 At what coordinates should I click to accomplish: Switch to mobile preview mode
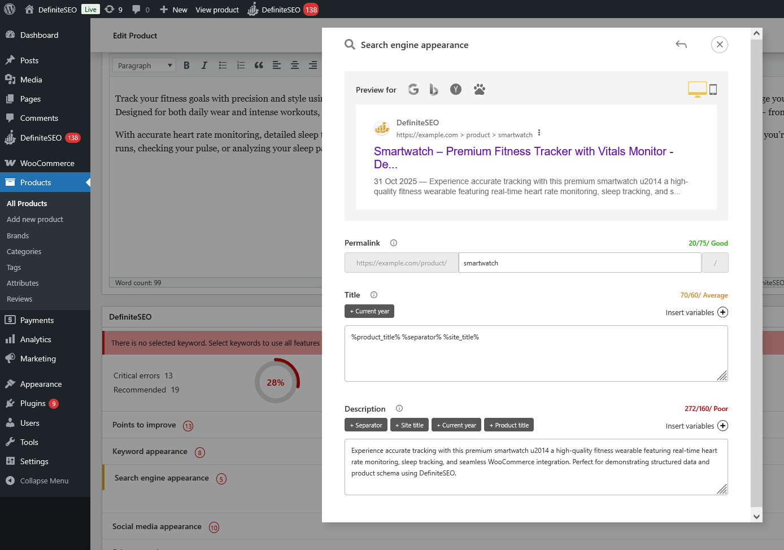point(713,89)
